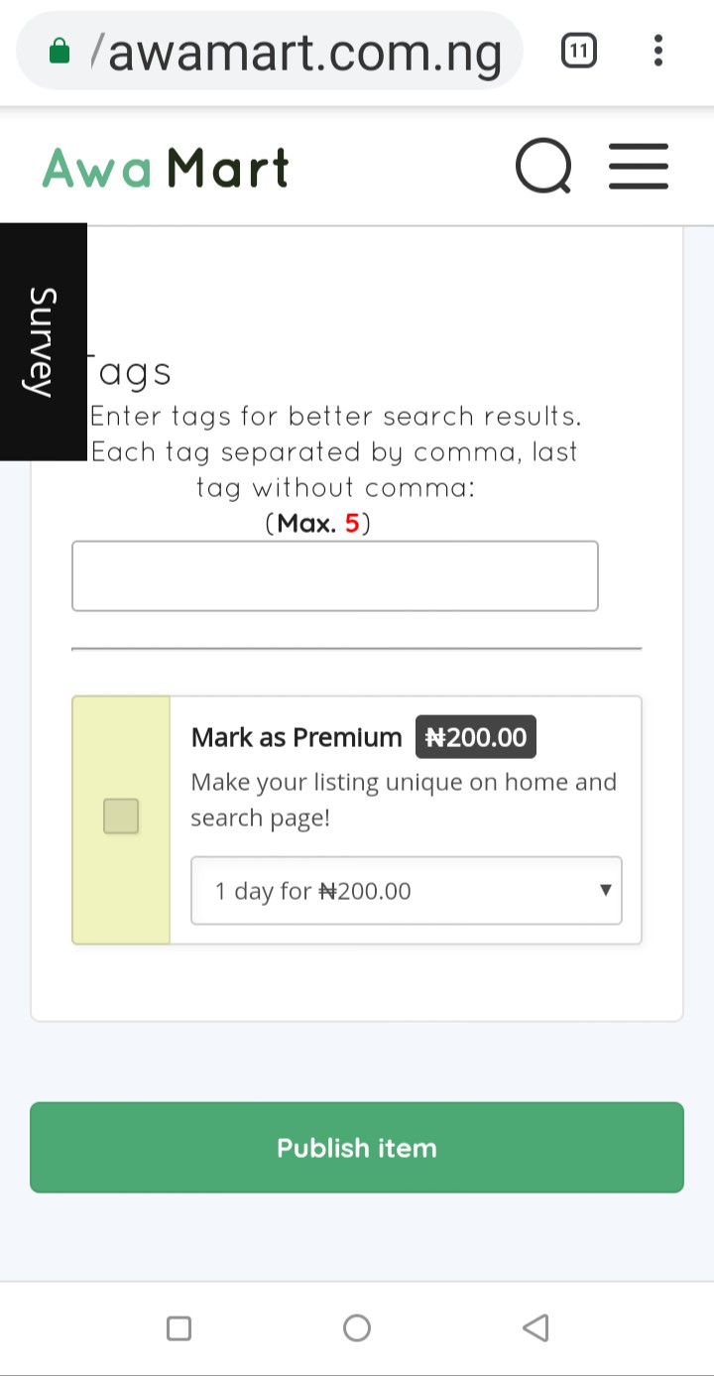Tick the Mark as Premium checkbox
Image resolution: width=714 pixels, height=1376 pixels.
coord(121,816)
